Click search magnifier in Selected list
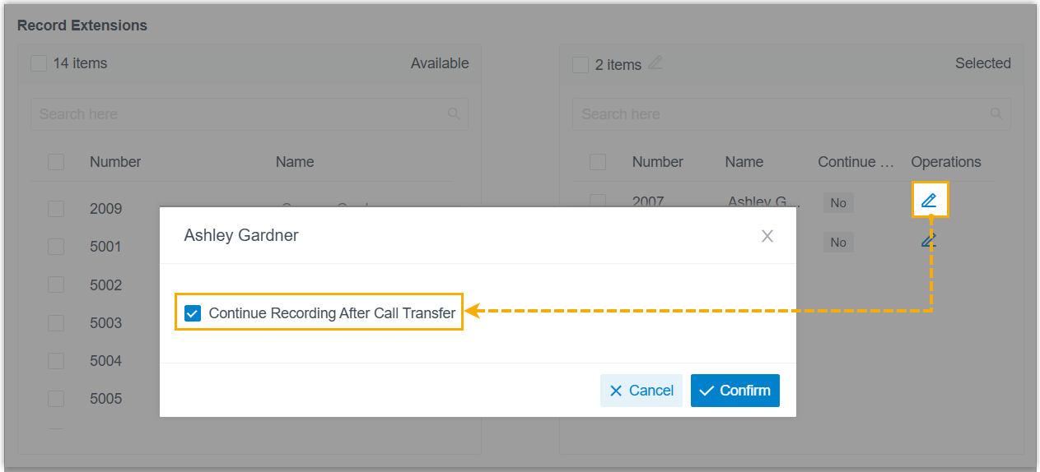This screenshot has width=1040, height=472. [x=996, y=114]
